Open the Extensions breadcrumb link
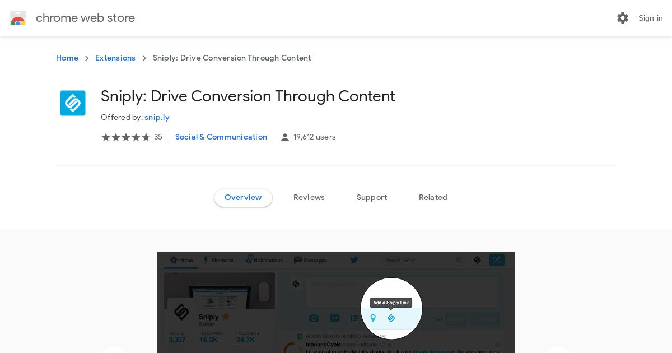 (x=115, y=58)
